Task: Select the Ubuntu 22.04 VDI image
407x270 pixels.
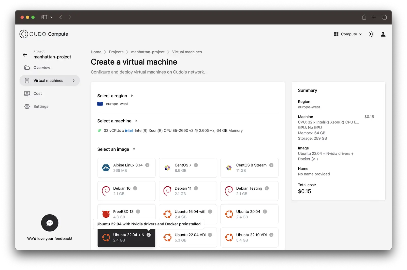Action: coord(188,237)
